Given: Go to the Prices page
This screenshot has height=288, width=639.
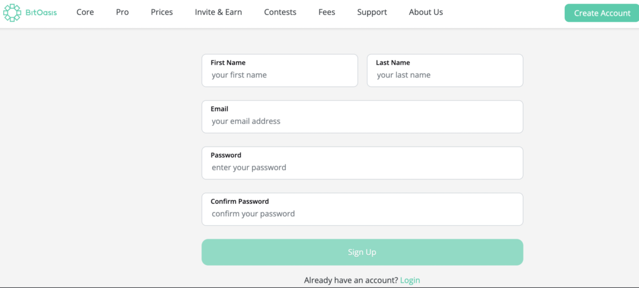Looking at the screenshot, I should 162,12.
